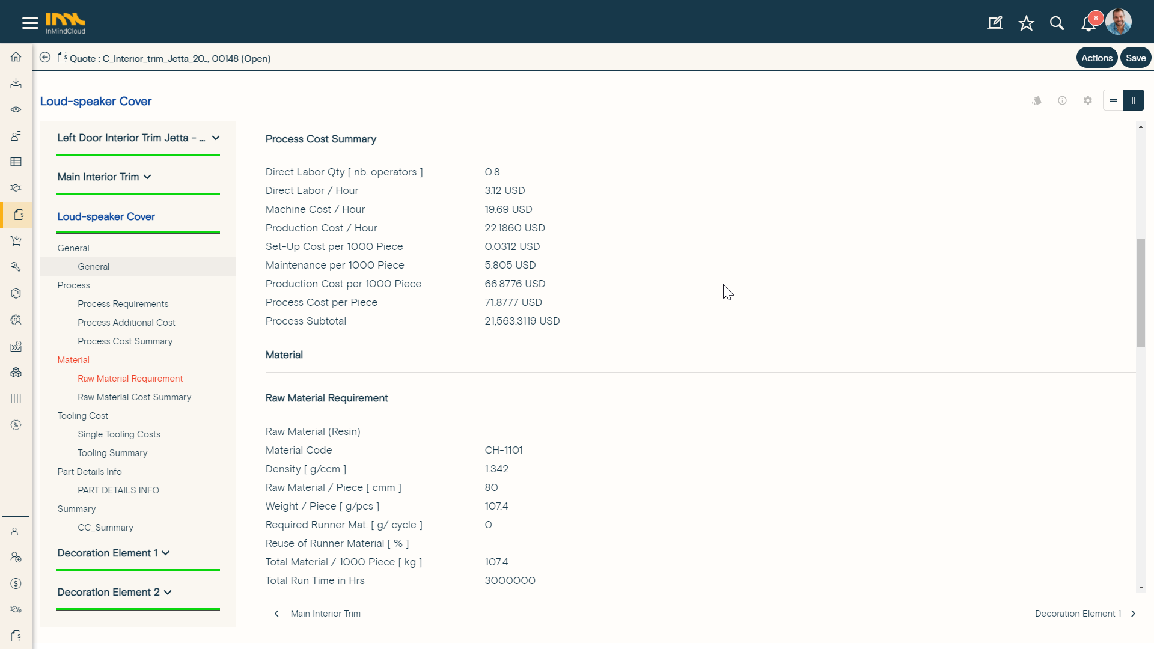Viewport: 1154px width, 649px height.
Task: Toggle the eye icon in sidebar
Action: [16, 109]
